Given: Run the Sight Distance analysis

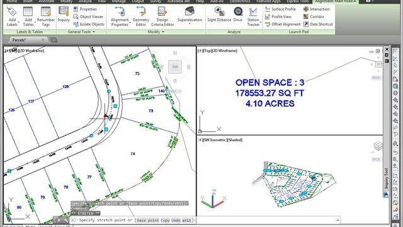Looking at the screenshot, I should [x=219, y=14].
